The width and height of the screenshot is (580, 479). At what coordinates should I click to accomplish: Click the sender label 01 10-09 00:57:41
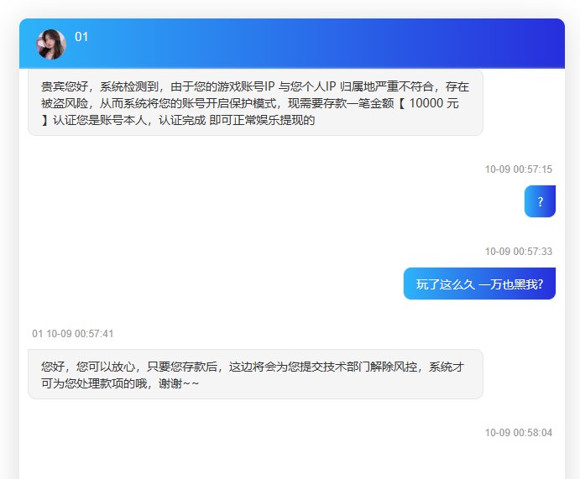[72, 334]
